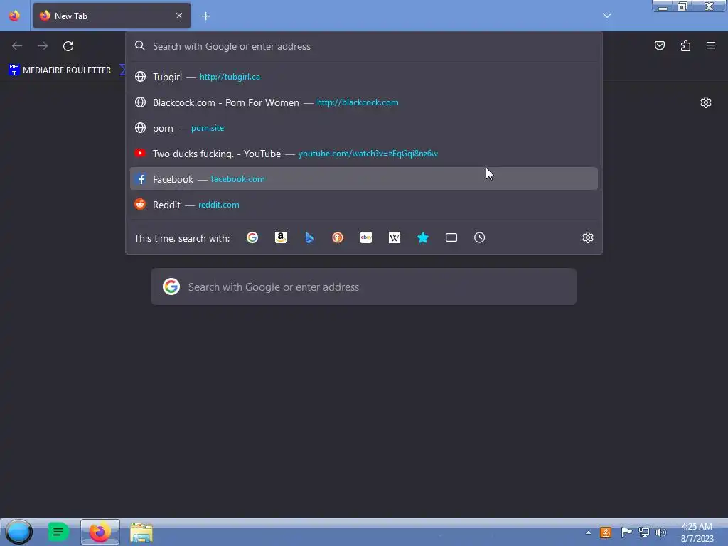Screen dimensions: 728x546
Task: Open search settings gear in dropdown
Action: click(588, 237)
